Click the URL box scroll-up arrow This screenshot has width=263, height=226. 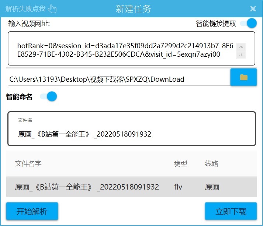pyautogui.click(x=241, y=47)
